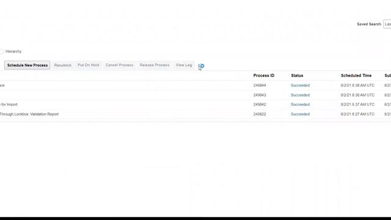The width and height of the screenshot is (391, 220).
Task: Select process ID 249843 cell
Action: [x=260, y=95]
